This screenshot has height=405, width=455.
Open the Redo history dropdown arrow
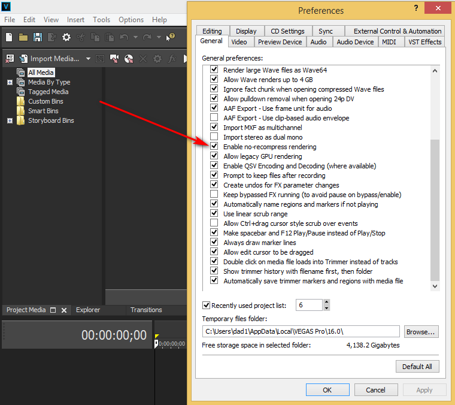tap(159, 37)
